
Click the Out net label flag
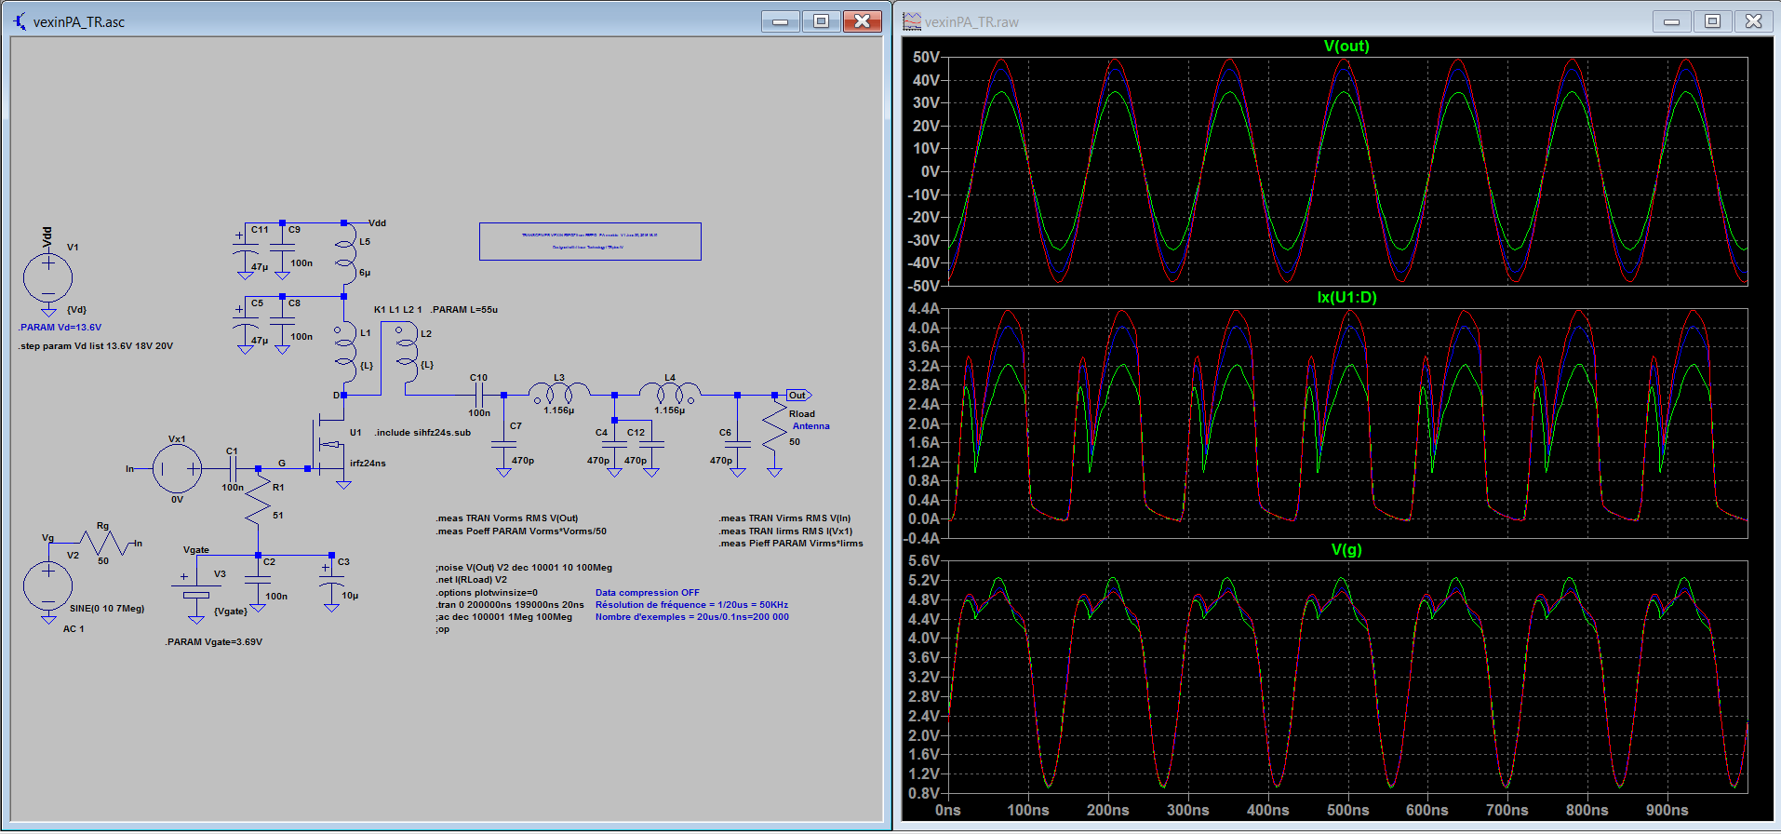(798, 396)
